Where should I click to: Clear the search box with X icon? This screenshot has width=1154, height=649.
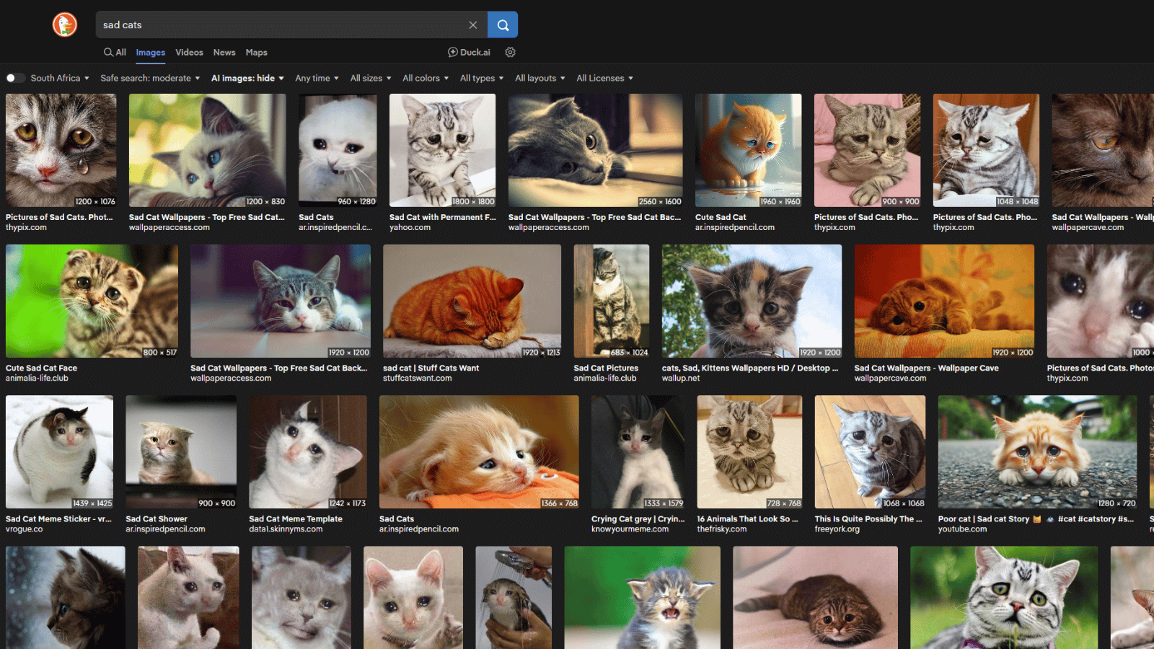pos(473,25)
